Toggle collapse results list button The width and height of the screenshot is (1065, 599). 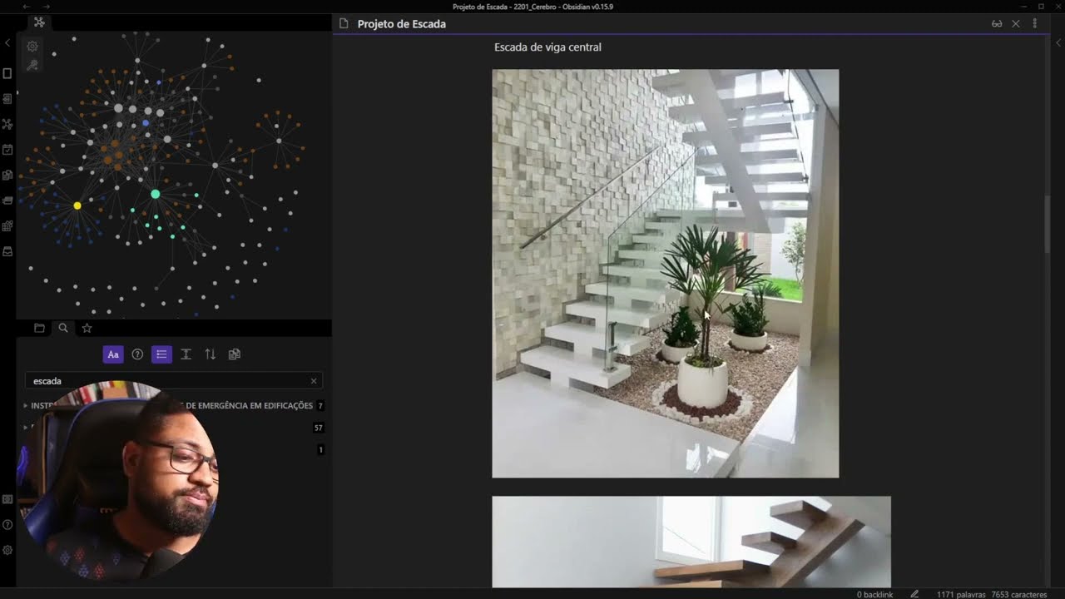click(161, 354)
